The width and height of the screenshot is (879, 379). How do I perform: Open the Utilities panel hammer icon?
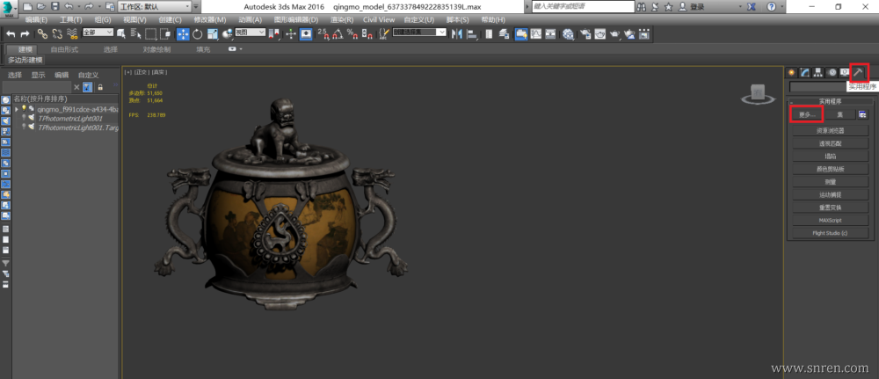(x=859, y=72)
